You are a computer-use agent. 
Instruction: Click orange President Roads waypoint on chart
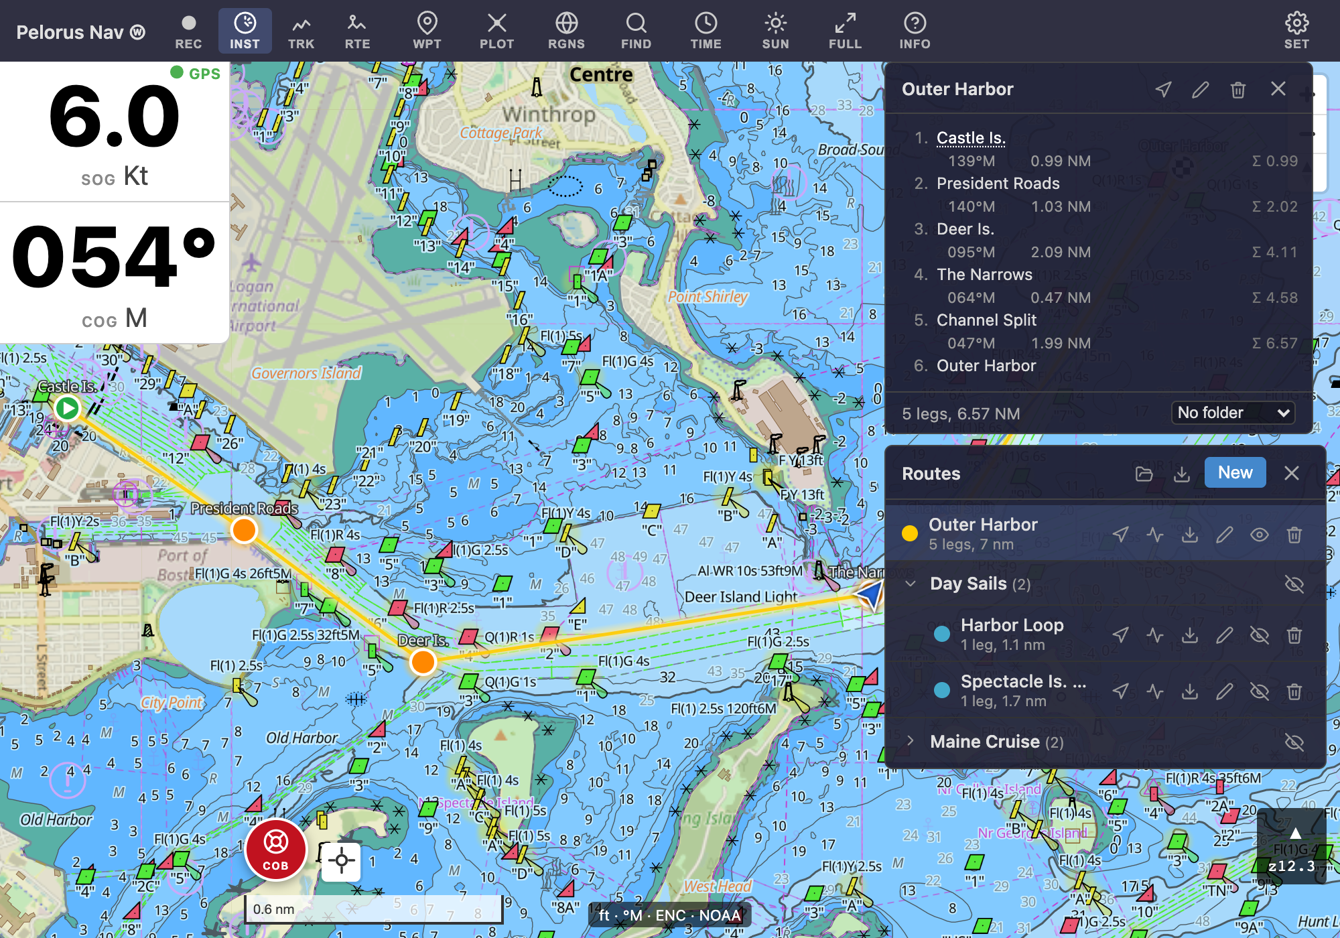[x=244, y=530]
